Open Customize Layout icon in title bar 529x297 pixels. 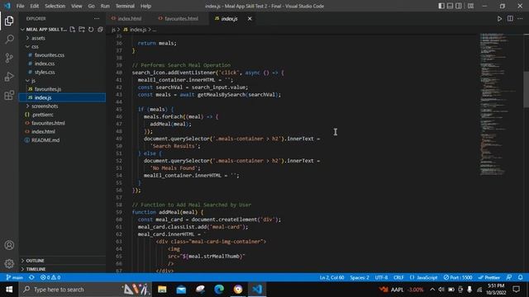(x=470, y=6)
